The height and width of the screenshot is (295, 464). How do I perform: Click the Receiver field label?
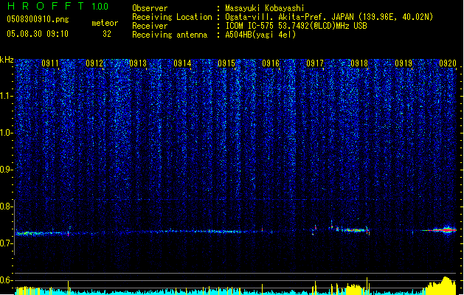[150, 26]
